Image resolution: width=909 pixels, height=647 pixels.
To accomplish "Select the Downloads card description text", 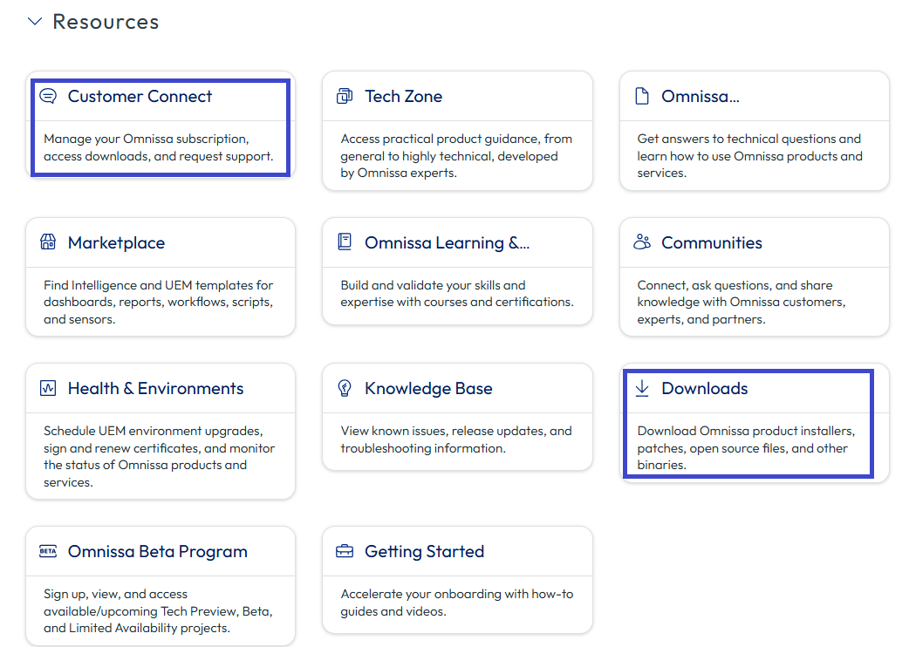I will click(746, 447).
